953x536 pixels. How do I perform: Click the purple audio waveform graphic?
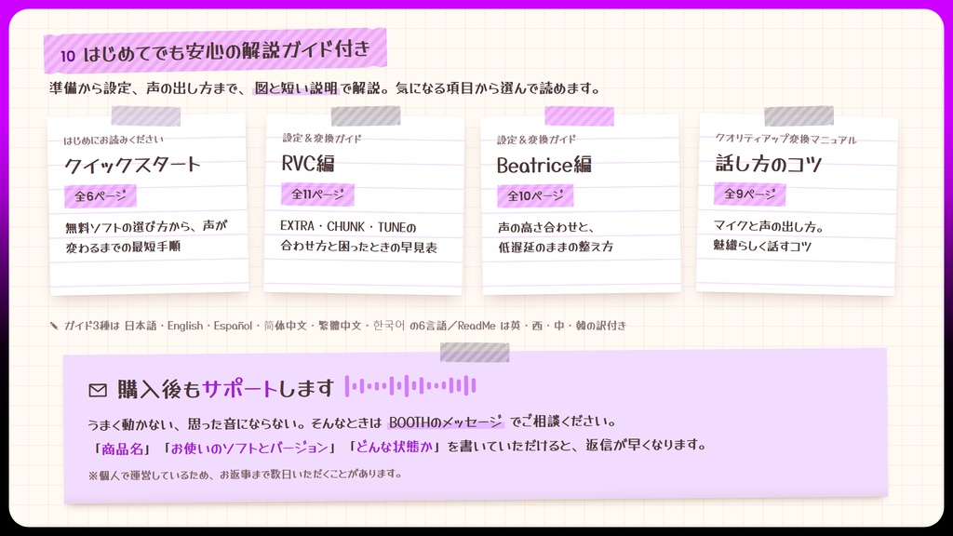[x=410, y=386]
